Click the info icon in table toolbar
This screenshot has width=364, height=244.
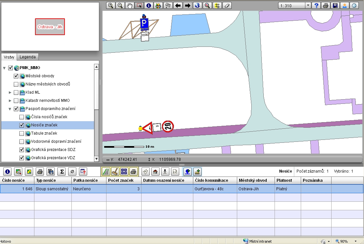(x=8, y=172)
